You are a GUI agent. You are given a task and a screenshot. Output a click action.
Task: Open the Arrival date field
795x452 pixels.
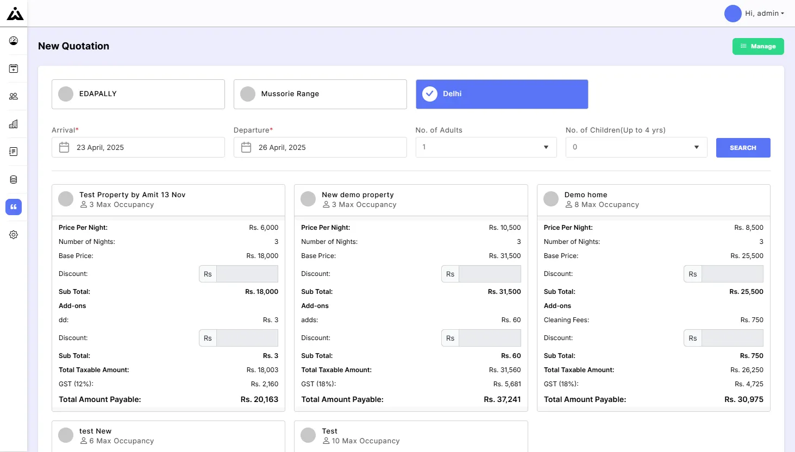[138, 147]
